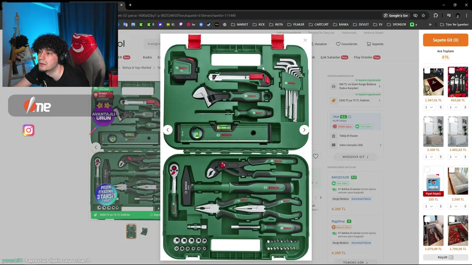This screenshot has width=472, height=265.
Task: Open quantity dropdown for 1.347,01 TL item
Action: click(x=429, y=107)
